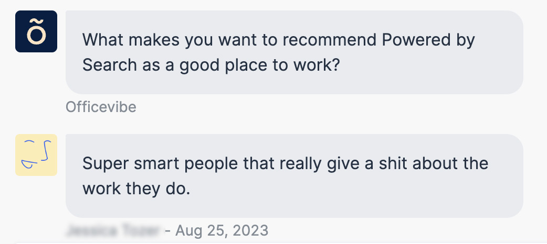Click the Officevibe logo avatar
This screenshot has height=244, width=547.
[36, 31]
